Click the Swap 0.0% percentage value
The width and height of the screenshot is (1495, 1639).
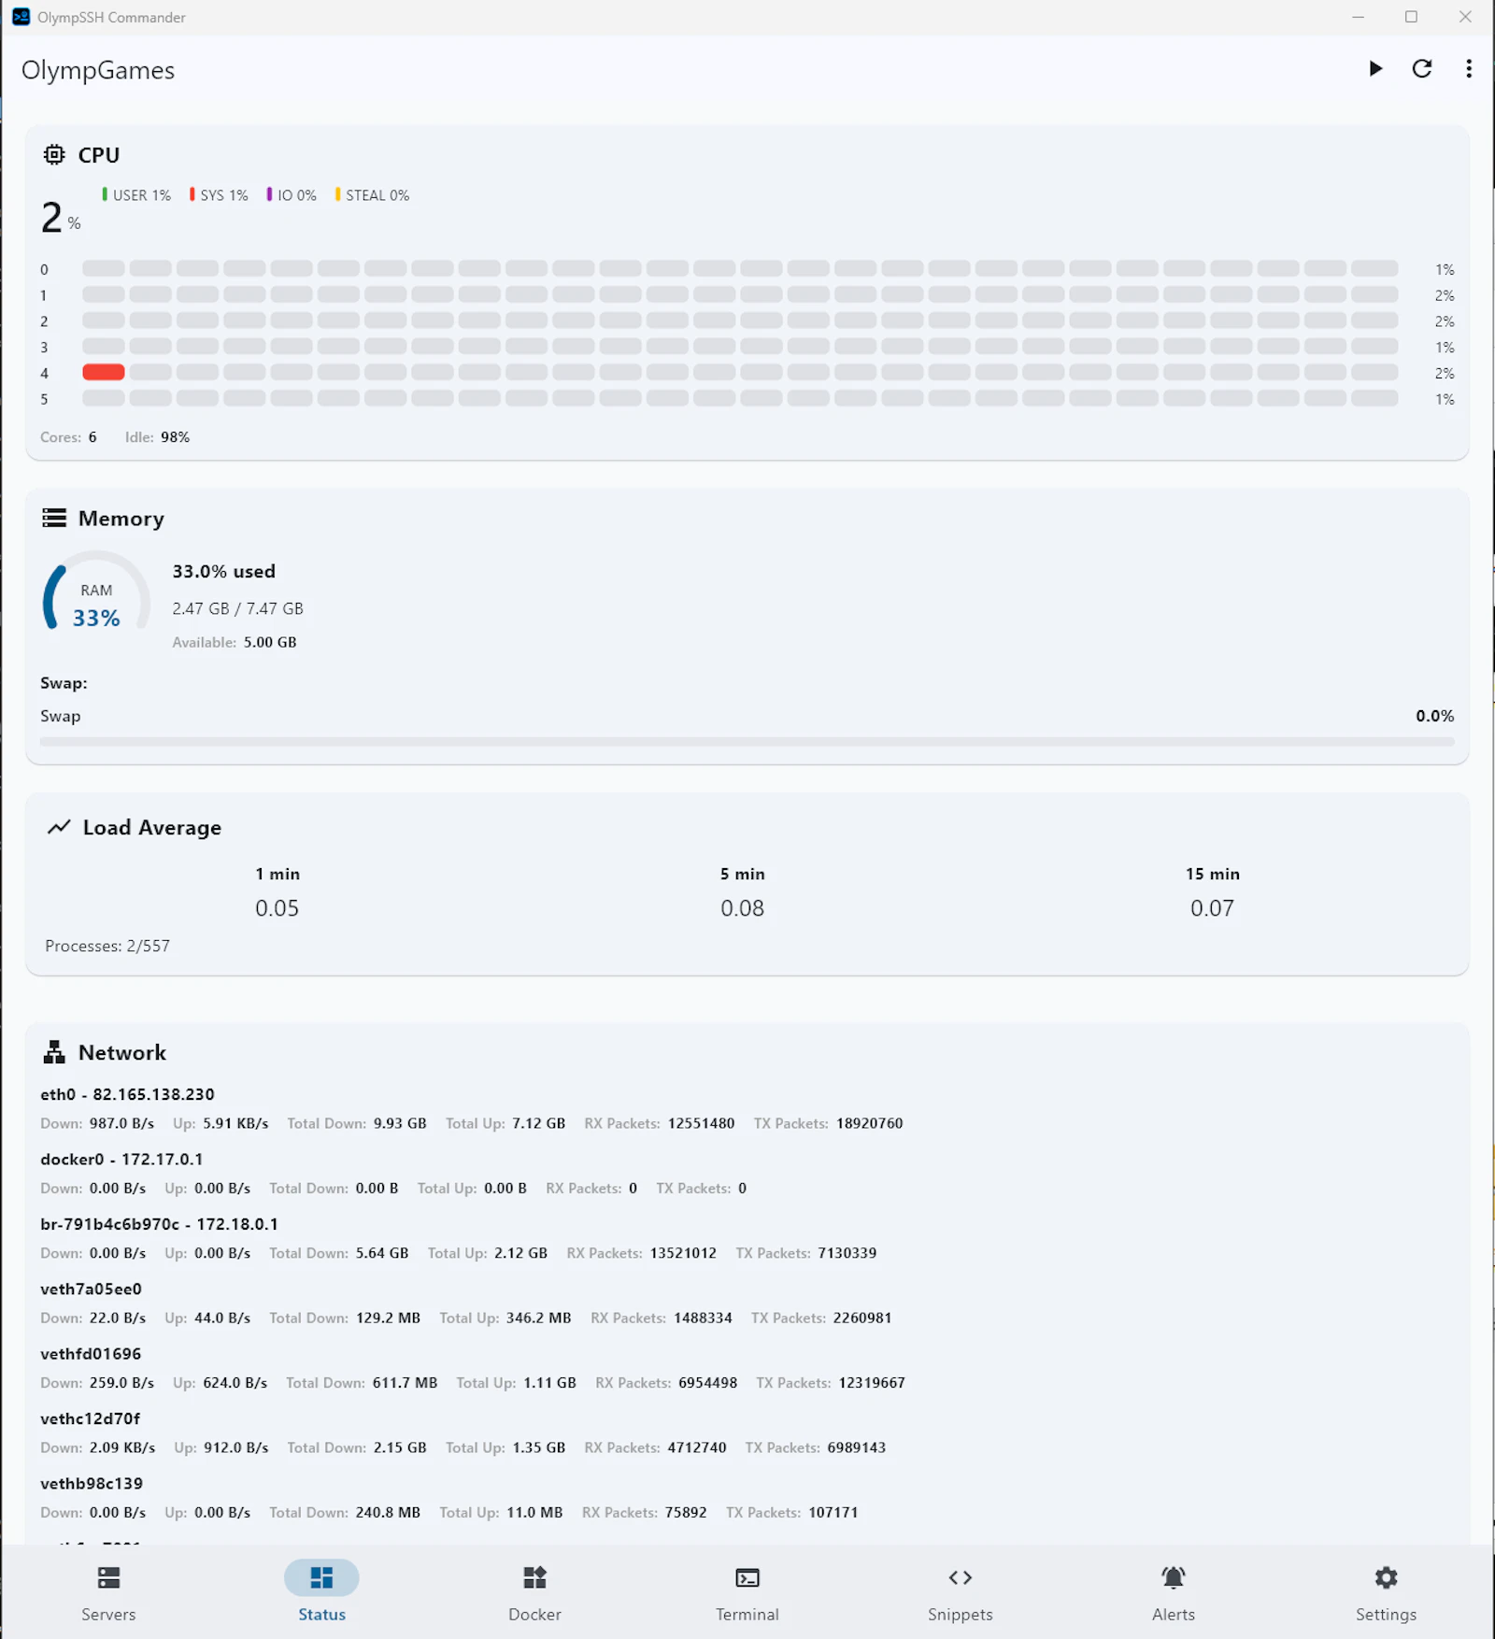[x=1434, y=716]
